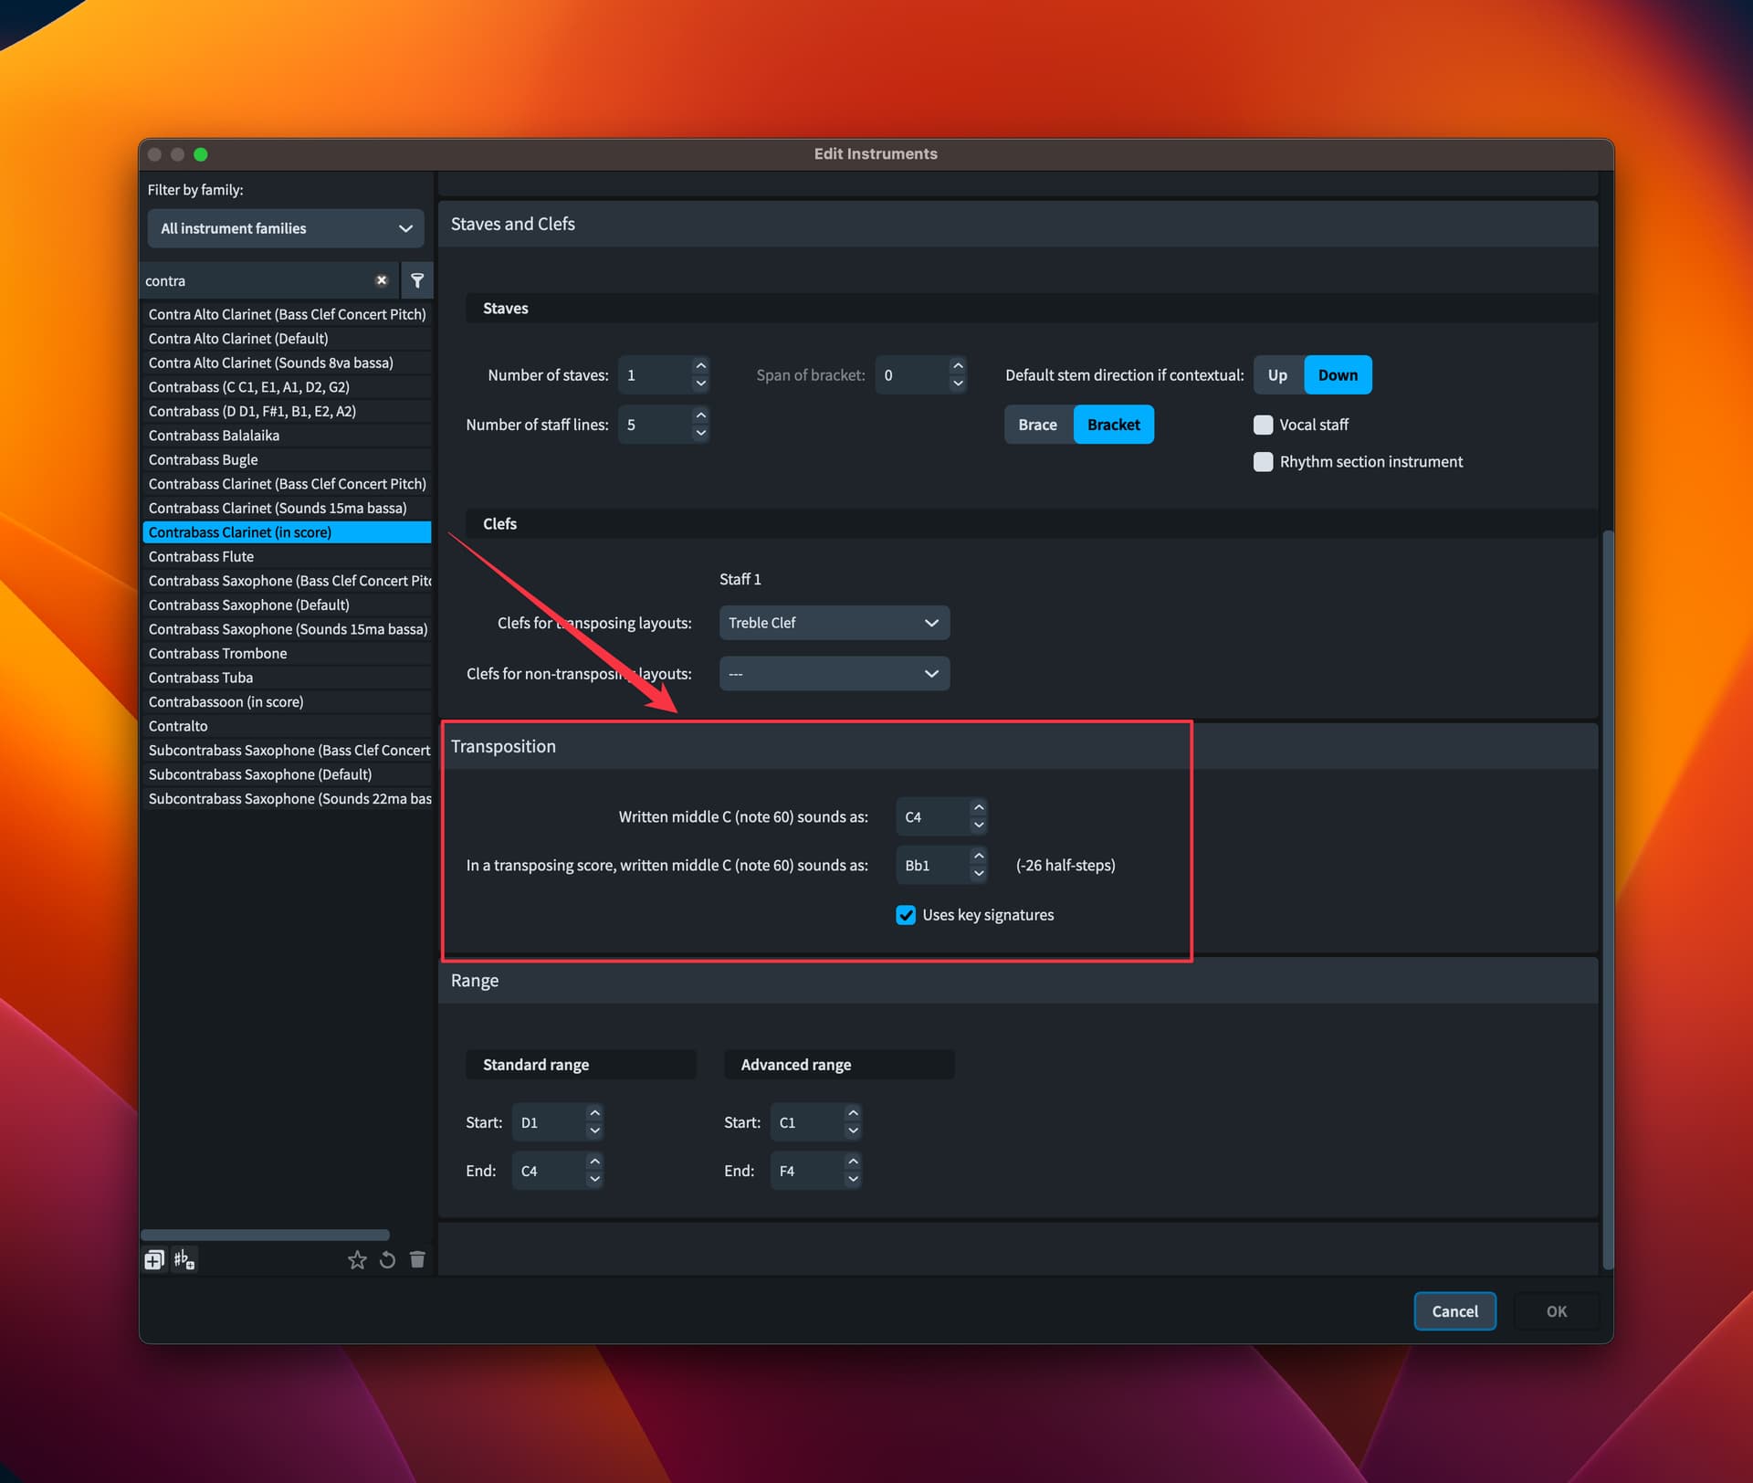Open the search filter funnel icon
Image resolution: width=1753 pixels, height=1483 pixels.
click(x=417, y=279)
